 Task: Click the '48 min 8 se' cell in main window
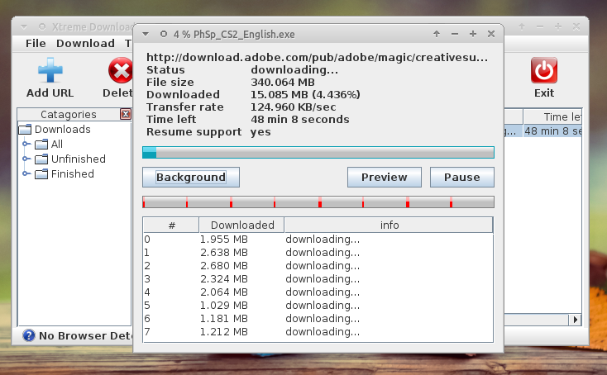click(552, 131)
